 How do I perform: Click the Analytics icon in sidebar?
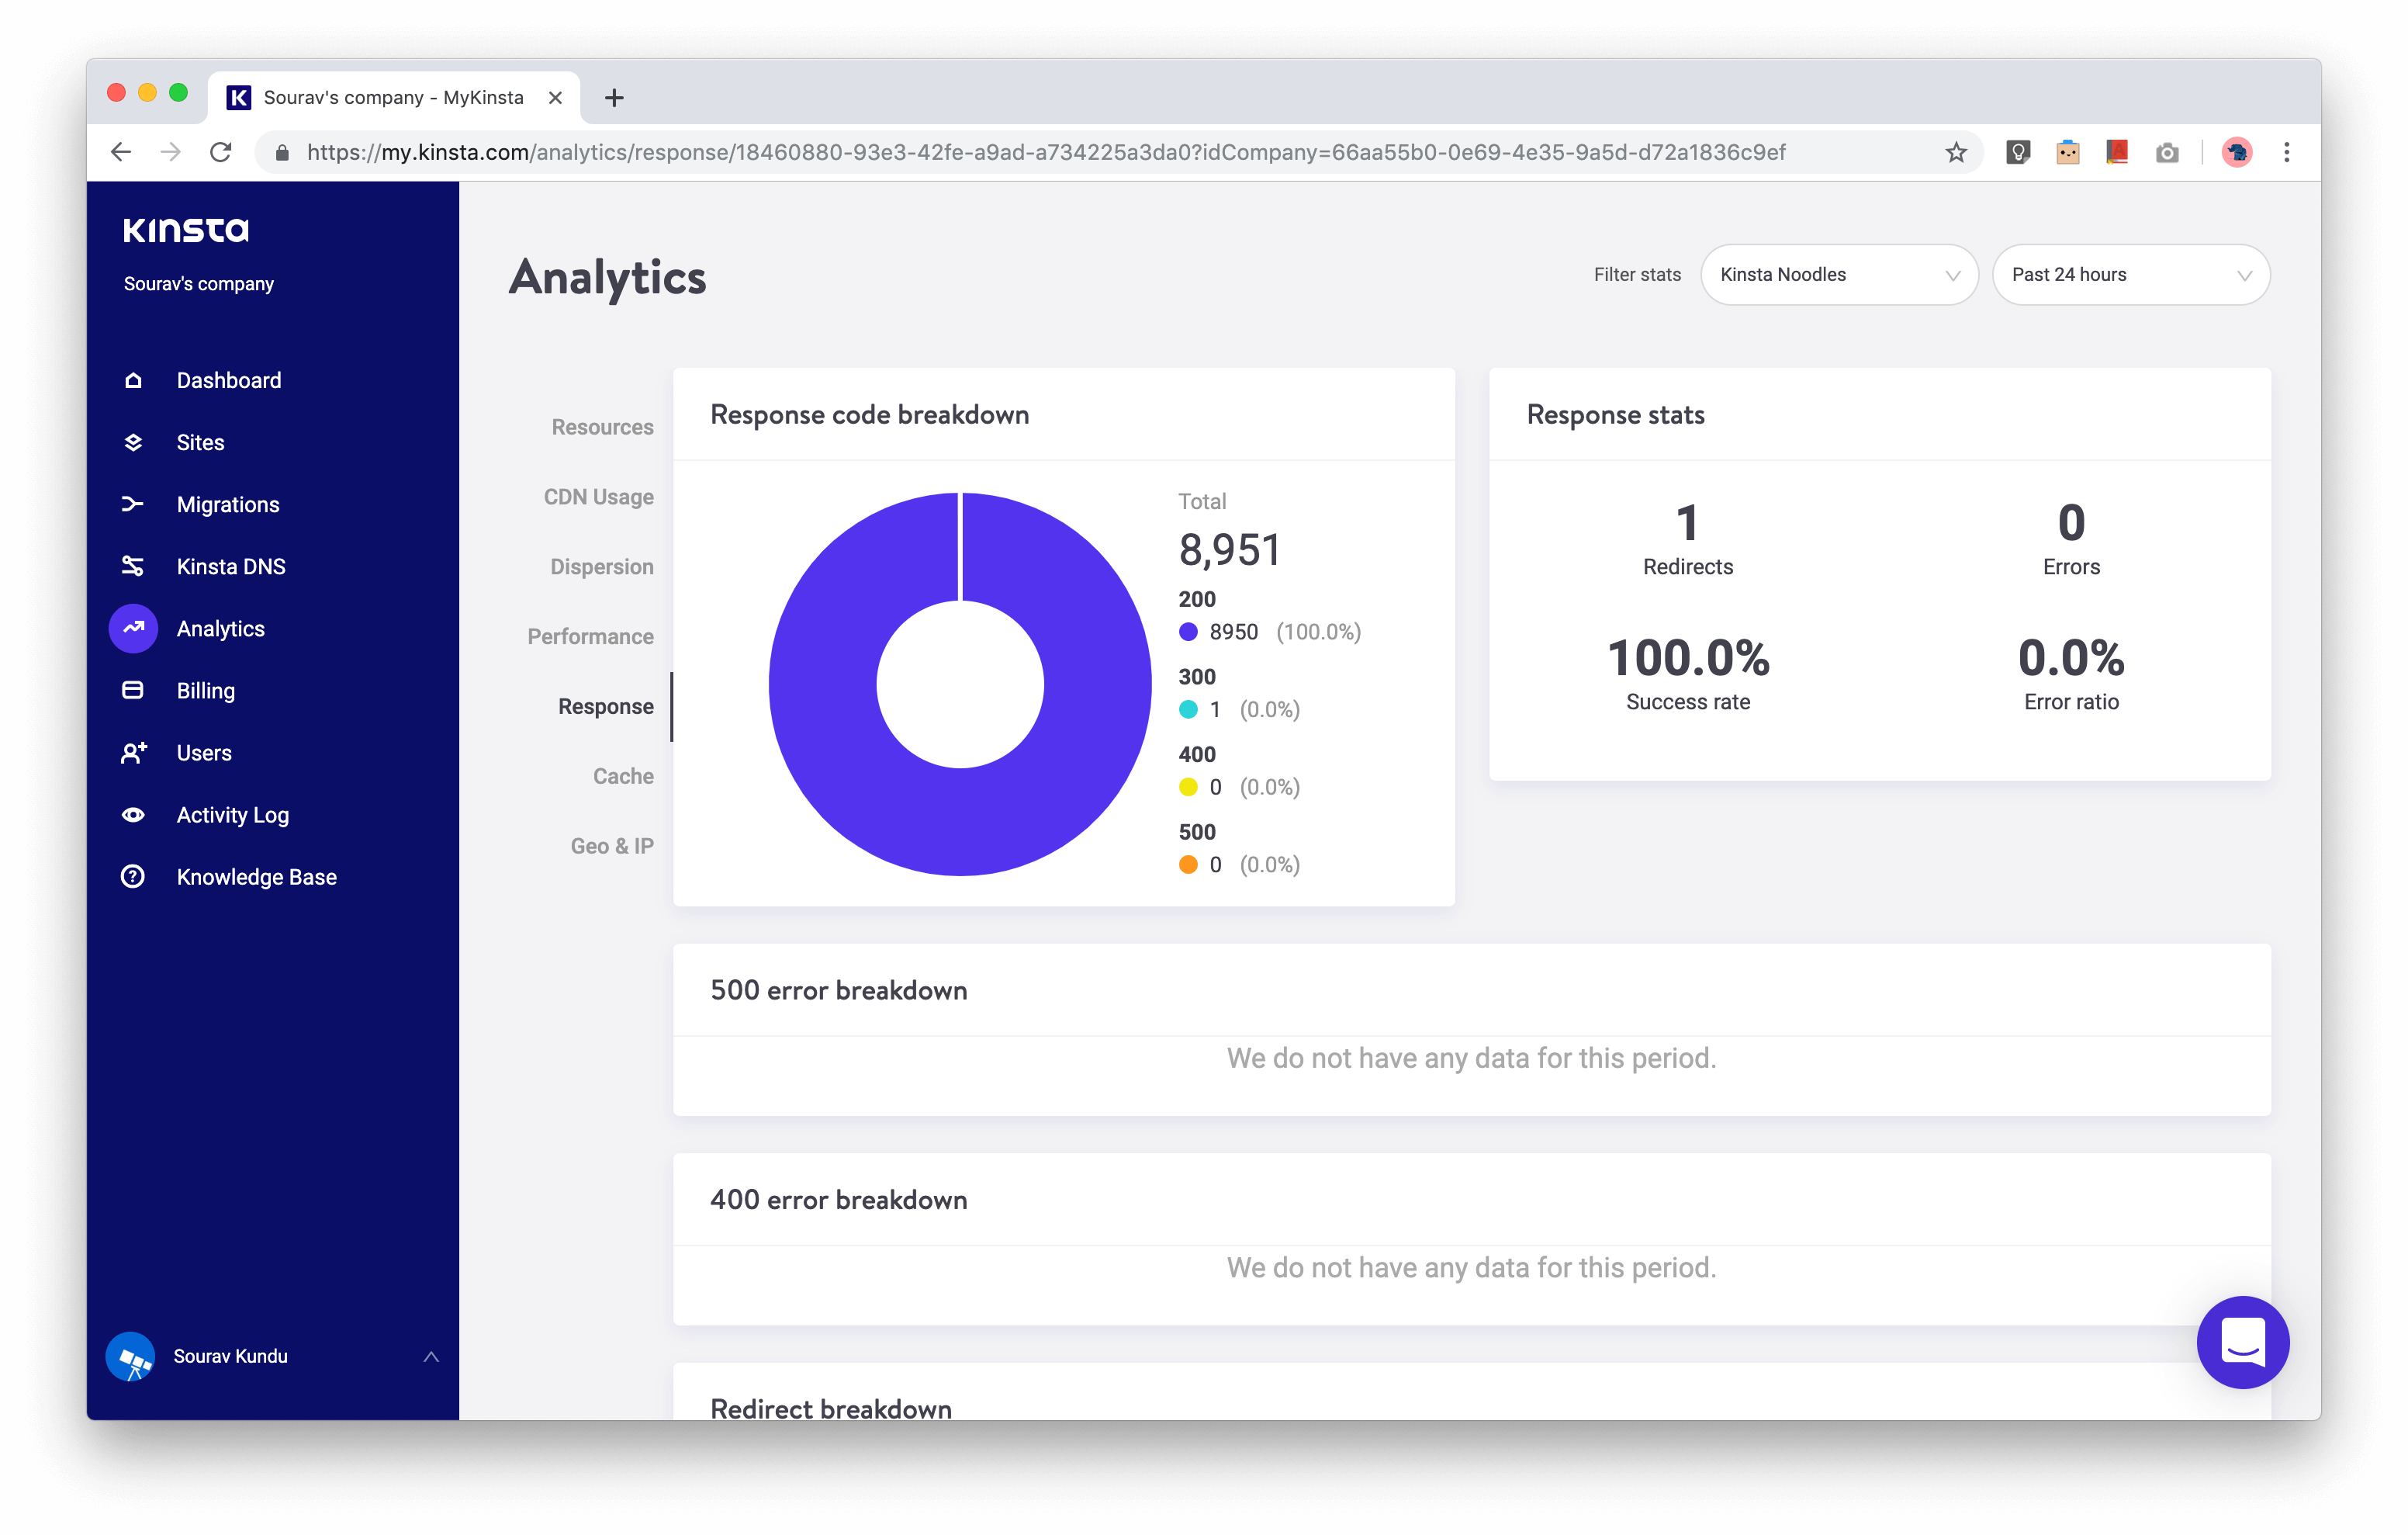coord(137,629)
